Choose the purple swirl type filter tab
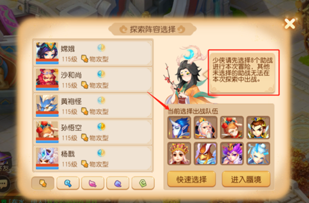Image resolution: width=309 pixels, height=203 pixels. click(118, 183)
